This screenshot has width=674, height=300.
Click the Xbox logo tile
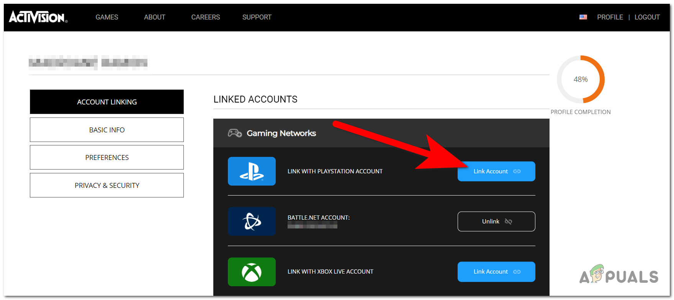(x=252, y=272)
